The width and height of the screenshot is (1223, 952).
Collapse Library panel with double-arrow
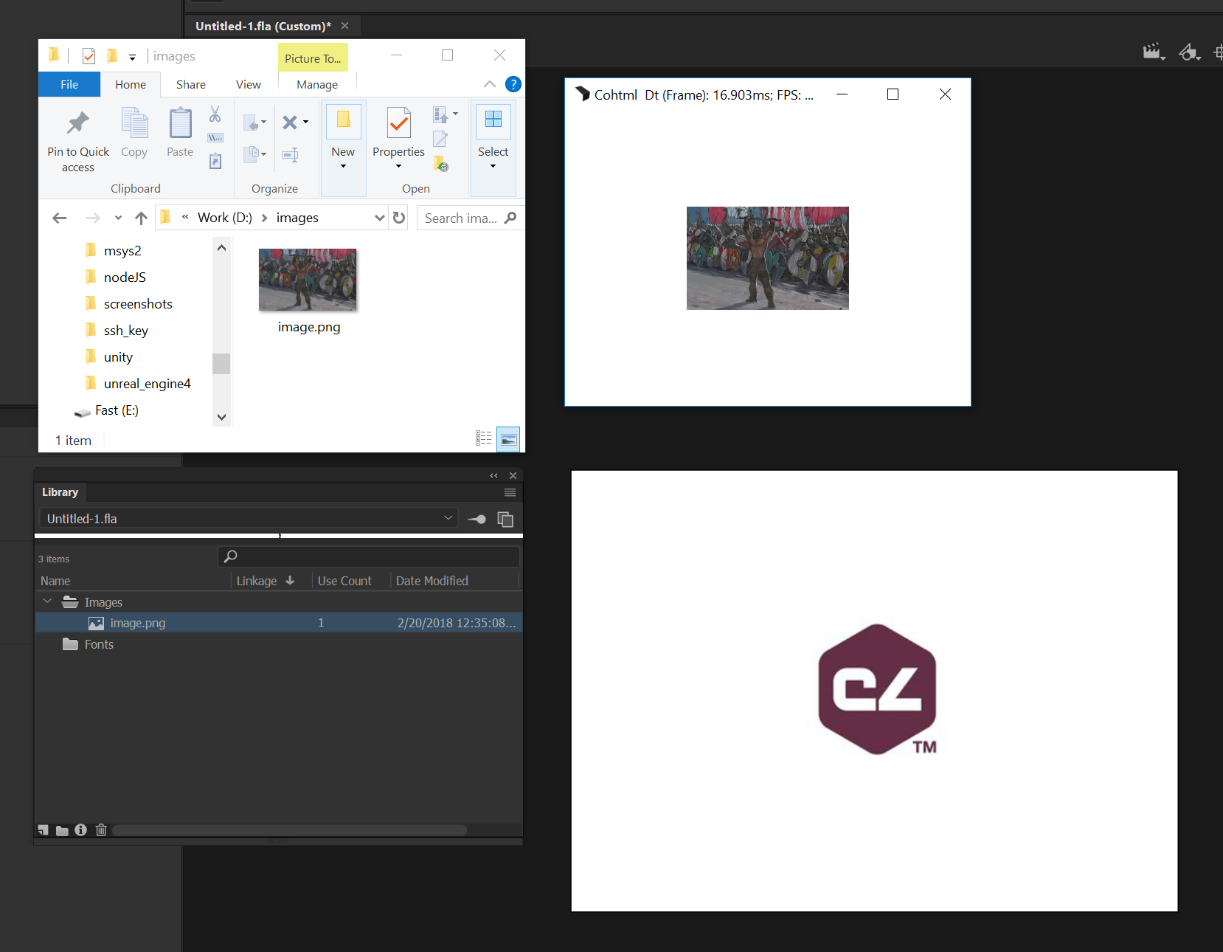(x=493, y=476)
